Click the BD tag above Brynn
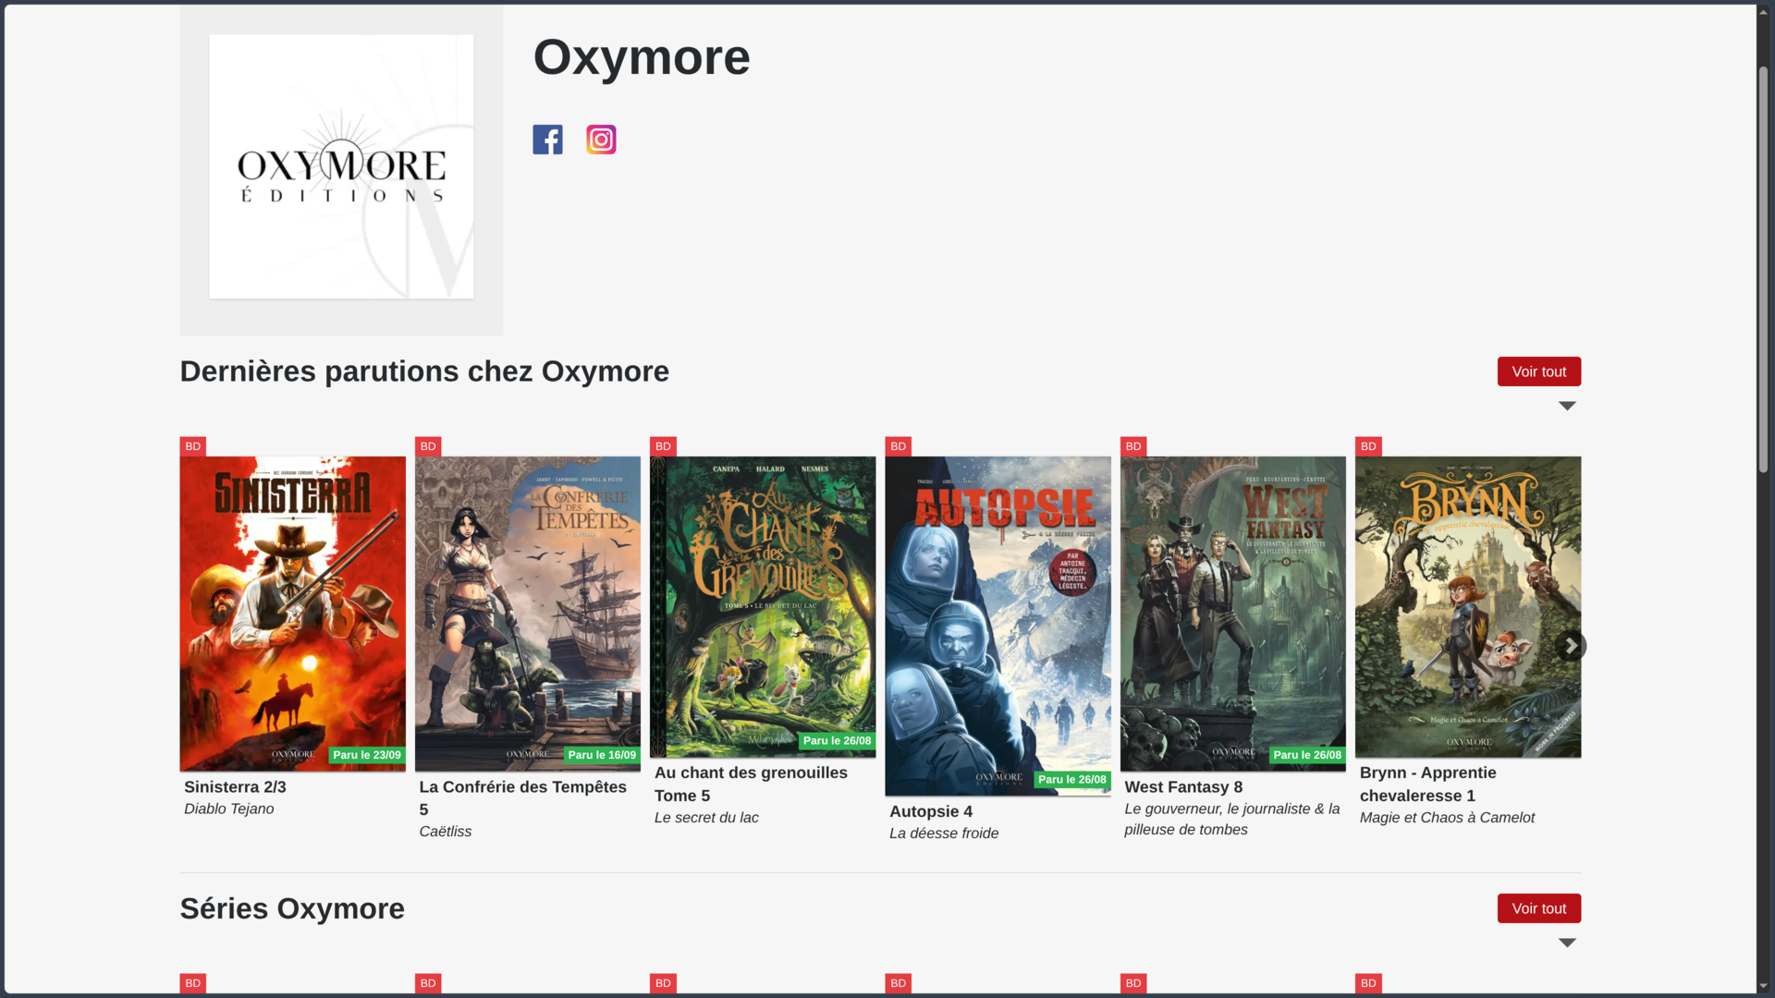The height and width of the screenshot is (998, 1775). coord(1368,446)
